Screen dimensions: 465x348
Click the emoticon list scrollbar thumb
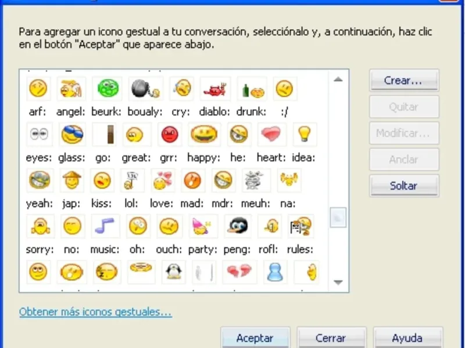(338, 217)
